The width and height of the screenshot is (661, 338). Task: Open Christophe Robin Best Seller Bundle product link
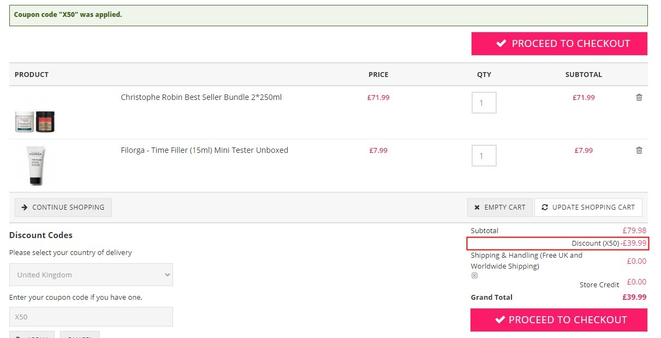tap(201, 97)
